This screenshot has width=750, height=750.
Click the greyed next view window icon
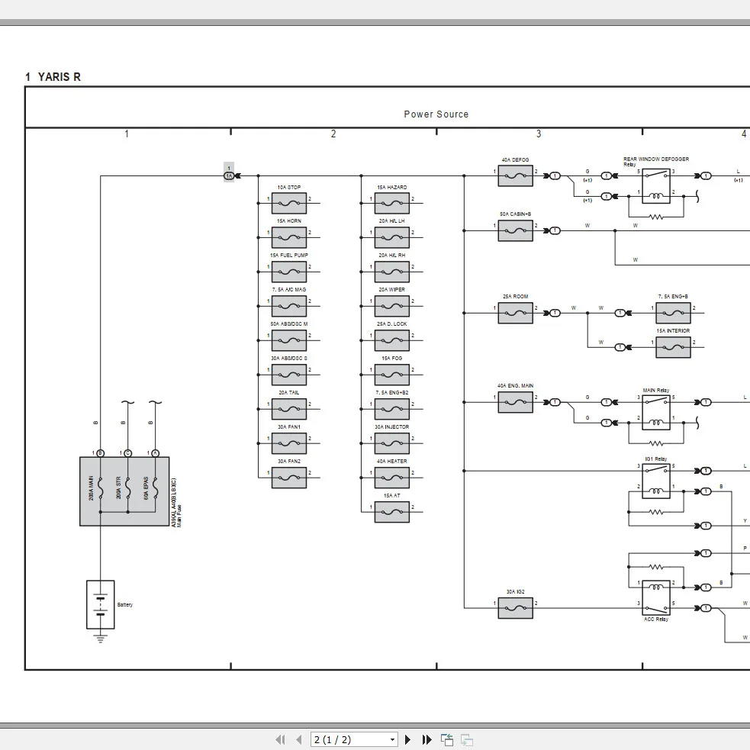coord(467,739)
